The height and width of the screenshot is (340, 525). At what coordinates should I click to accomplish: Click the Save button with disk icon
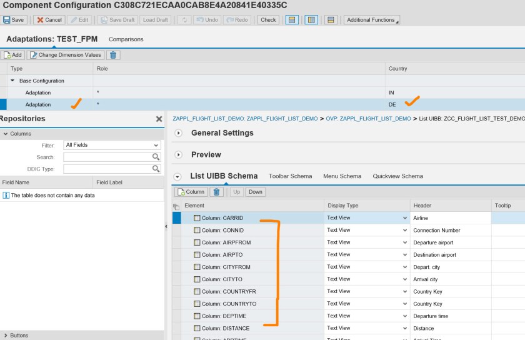pos(14,20)
